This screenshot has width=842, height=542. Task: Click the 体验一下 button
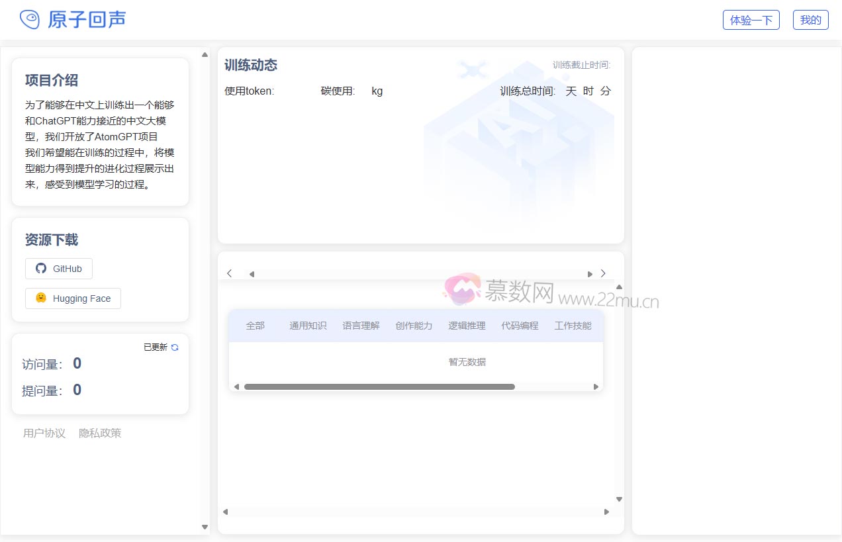coord(751,20)
